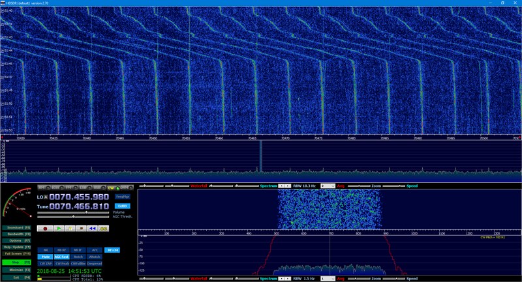The image size is (522, 282).
Task: Click the green Stop [F2] button
Action: pos(17,262)
